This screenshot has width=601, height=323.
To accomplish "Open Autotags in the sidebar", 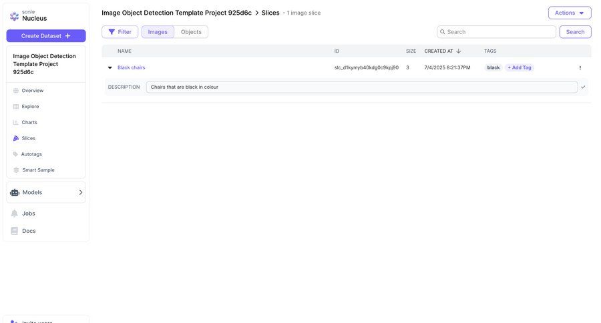I will [x=31, y=154].
